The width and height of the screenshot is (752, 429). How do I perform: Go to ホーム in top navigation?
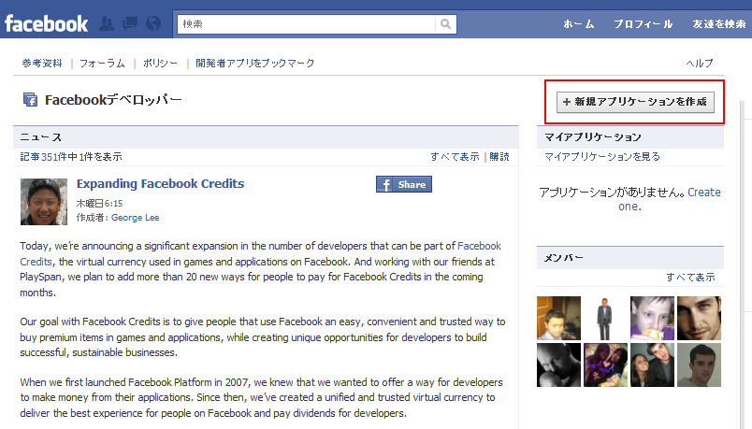click(x=579, y=24)
